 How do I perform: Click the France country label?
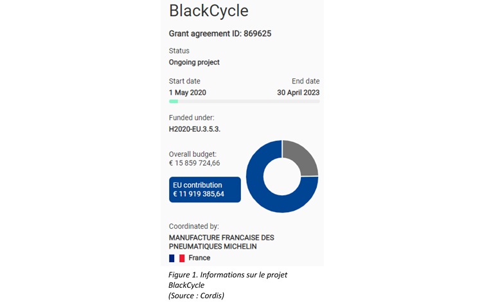click(199, 258)
